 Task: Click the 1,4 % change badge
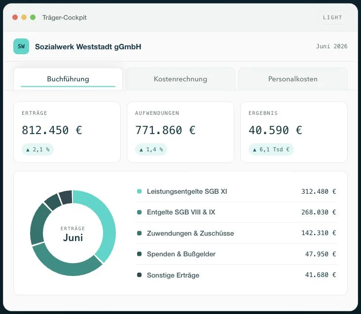[x=151, y=149]
